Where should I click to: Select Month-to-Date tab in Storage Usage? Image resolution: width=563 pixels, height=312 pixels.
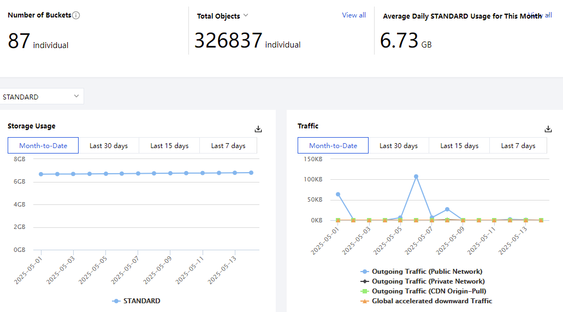pos(43,146)
